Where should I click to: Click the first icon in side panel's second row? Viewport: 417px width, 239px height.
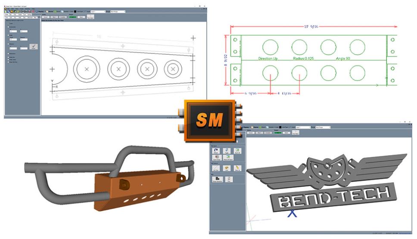pos(217,158)
